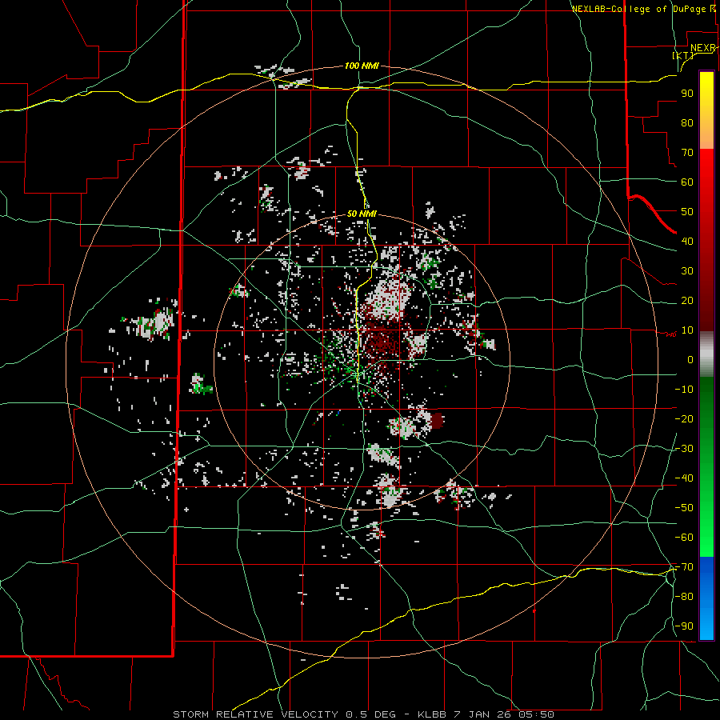Screen dimensions: 720x720
Task: Select the -80 value on the velocity scale
Action: pos(684,597)
